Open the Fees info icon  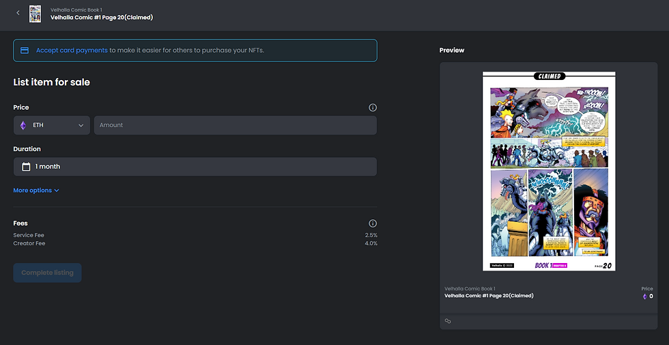coord(373,223)
